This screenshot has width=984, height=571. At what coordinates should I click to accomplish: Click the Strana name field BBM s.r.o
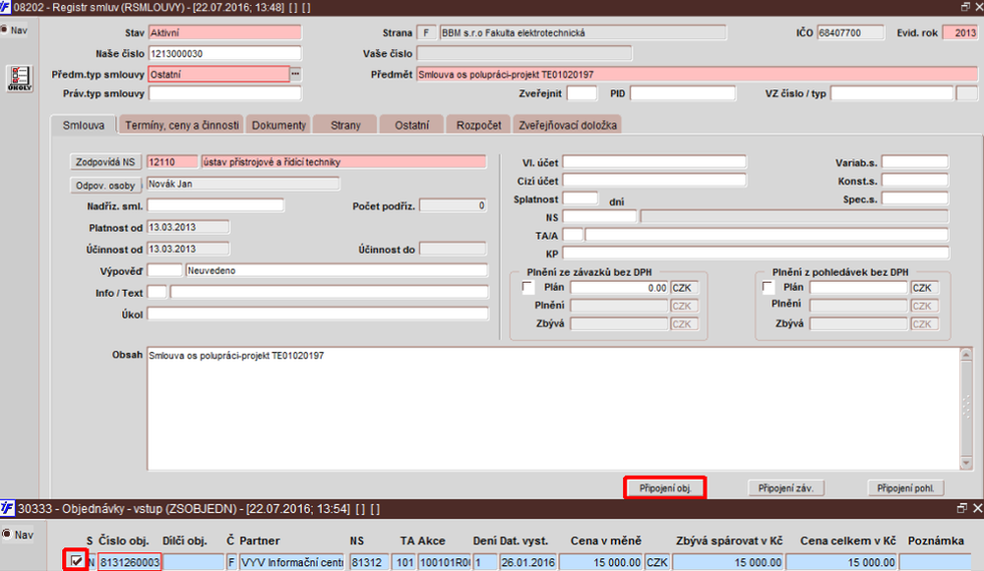click(x=583, y=32)
